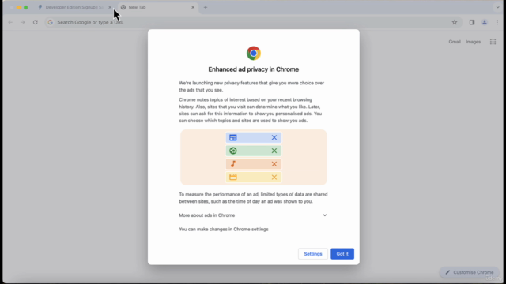Toggle the side panel icon
This screenshot has height=284, width=506.
(472, 22)
